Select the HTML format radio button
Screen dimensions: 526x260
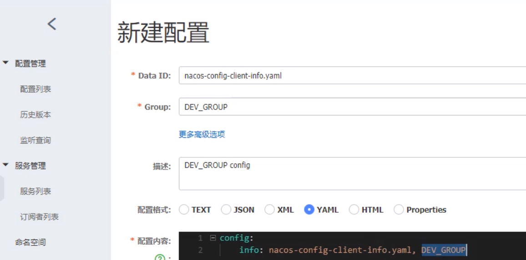(354, 210)
